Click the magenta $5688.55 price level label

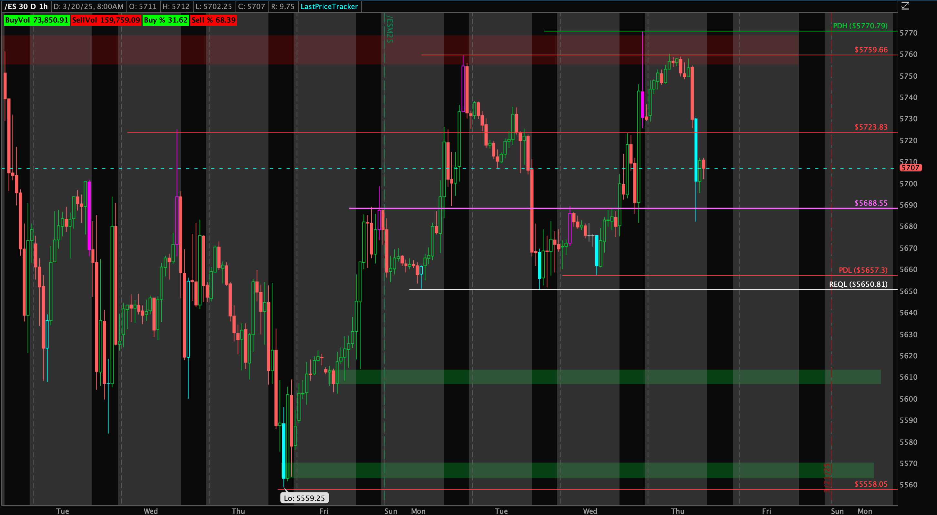pyautogui.click(x=871, y=203)
